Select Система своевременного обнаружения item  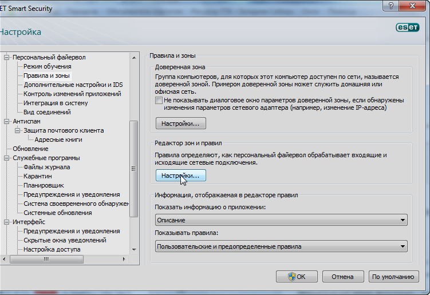click(76, 204)
